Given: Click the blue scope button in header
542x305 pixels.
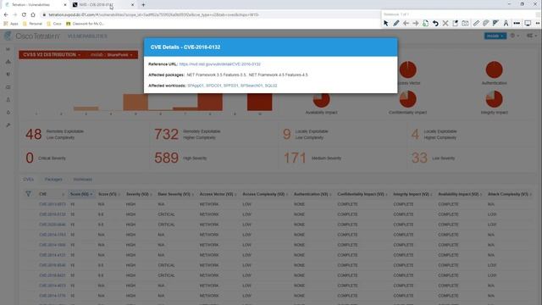Looking at the screenshot, I should click(x=495, y=36).
